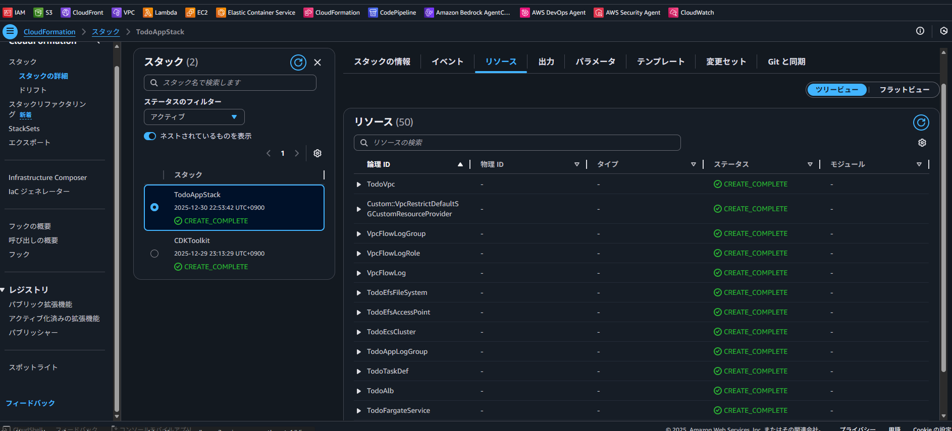Open the module column sort menu
This screenshot has height=431, width=952.
point(919,164)
